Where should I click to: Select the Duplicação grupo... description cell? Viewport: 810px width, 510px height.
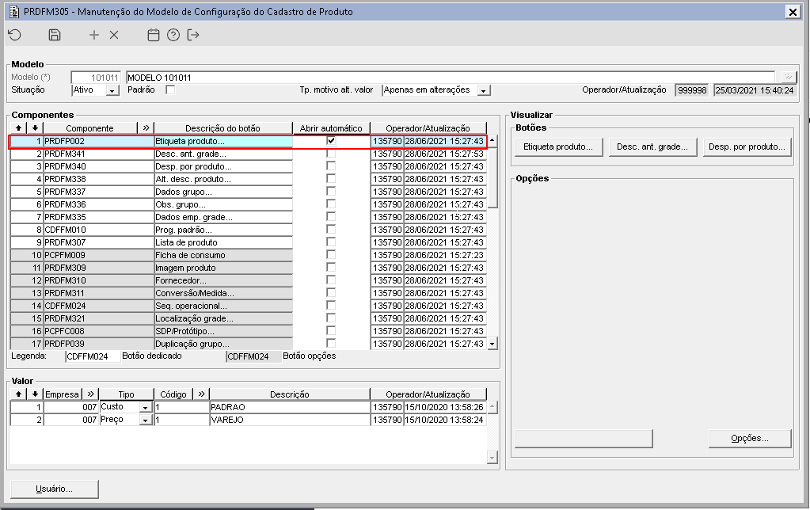tap(223, 344)
